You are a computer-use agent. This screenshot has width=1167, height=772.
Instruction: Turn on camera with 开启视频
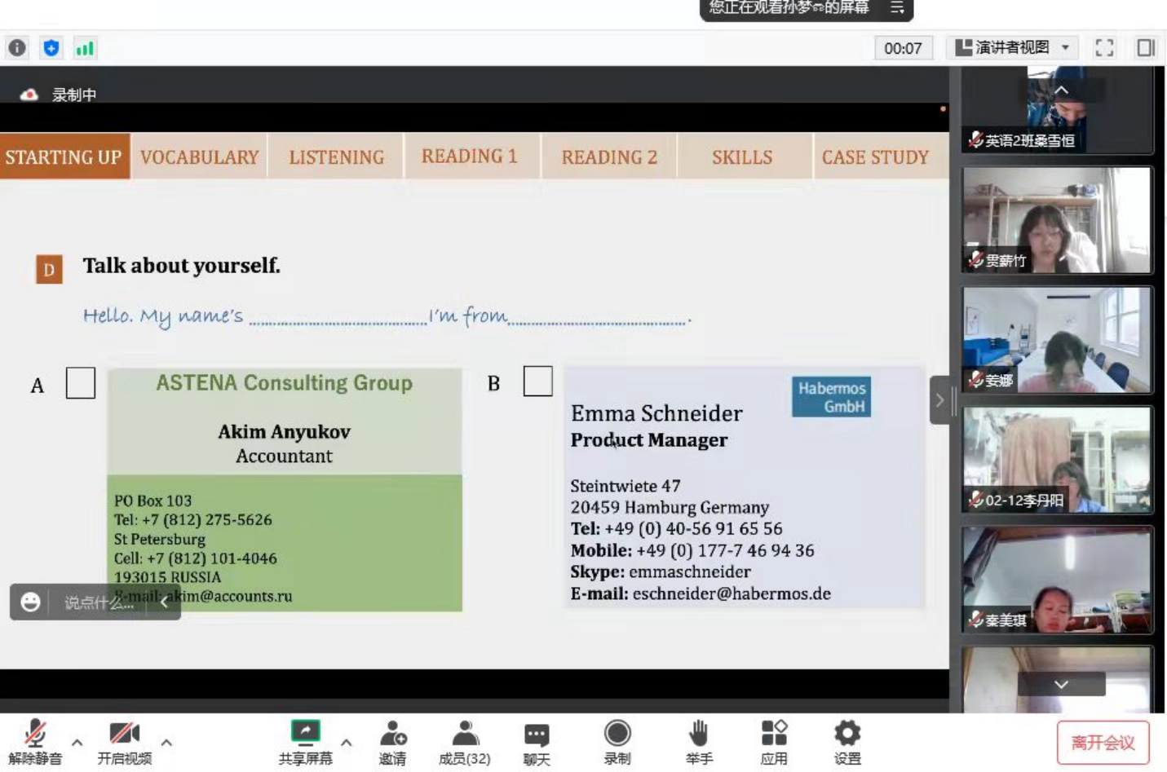click(x=124, y=742)
